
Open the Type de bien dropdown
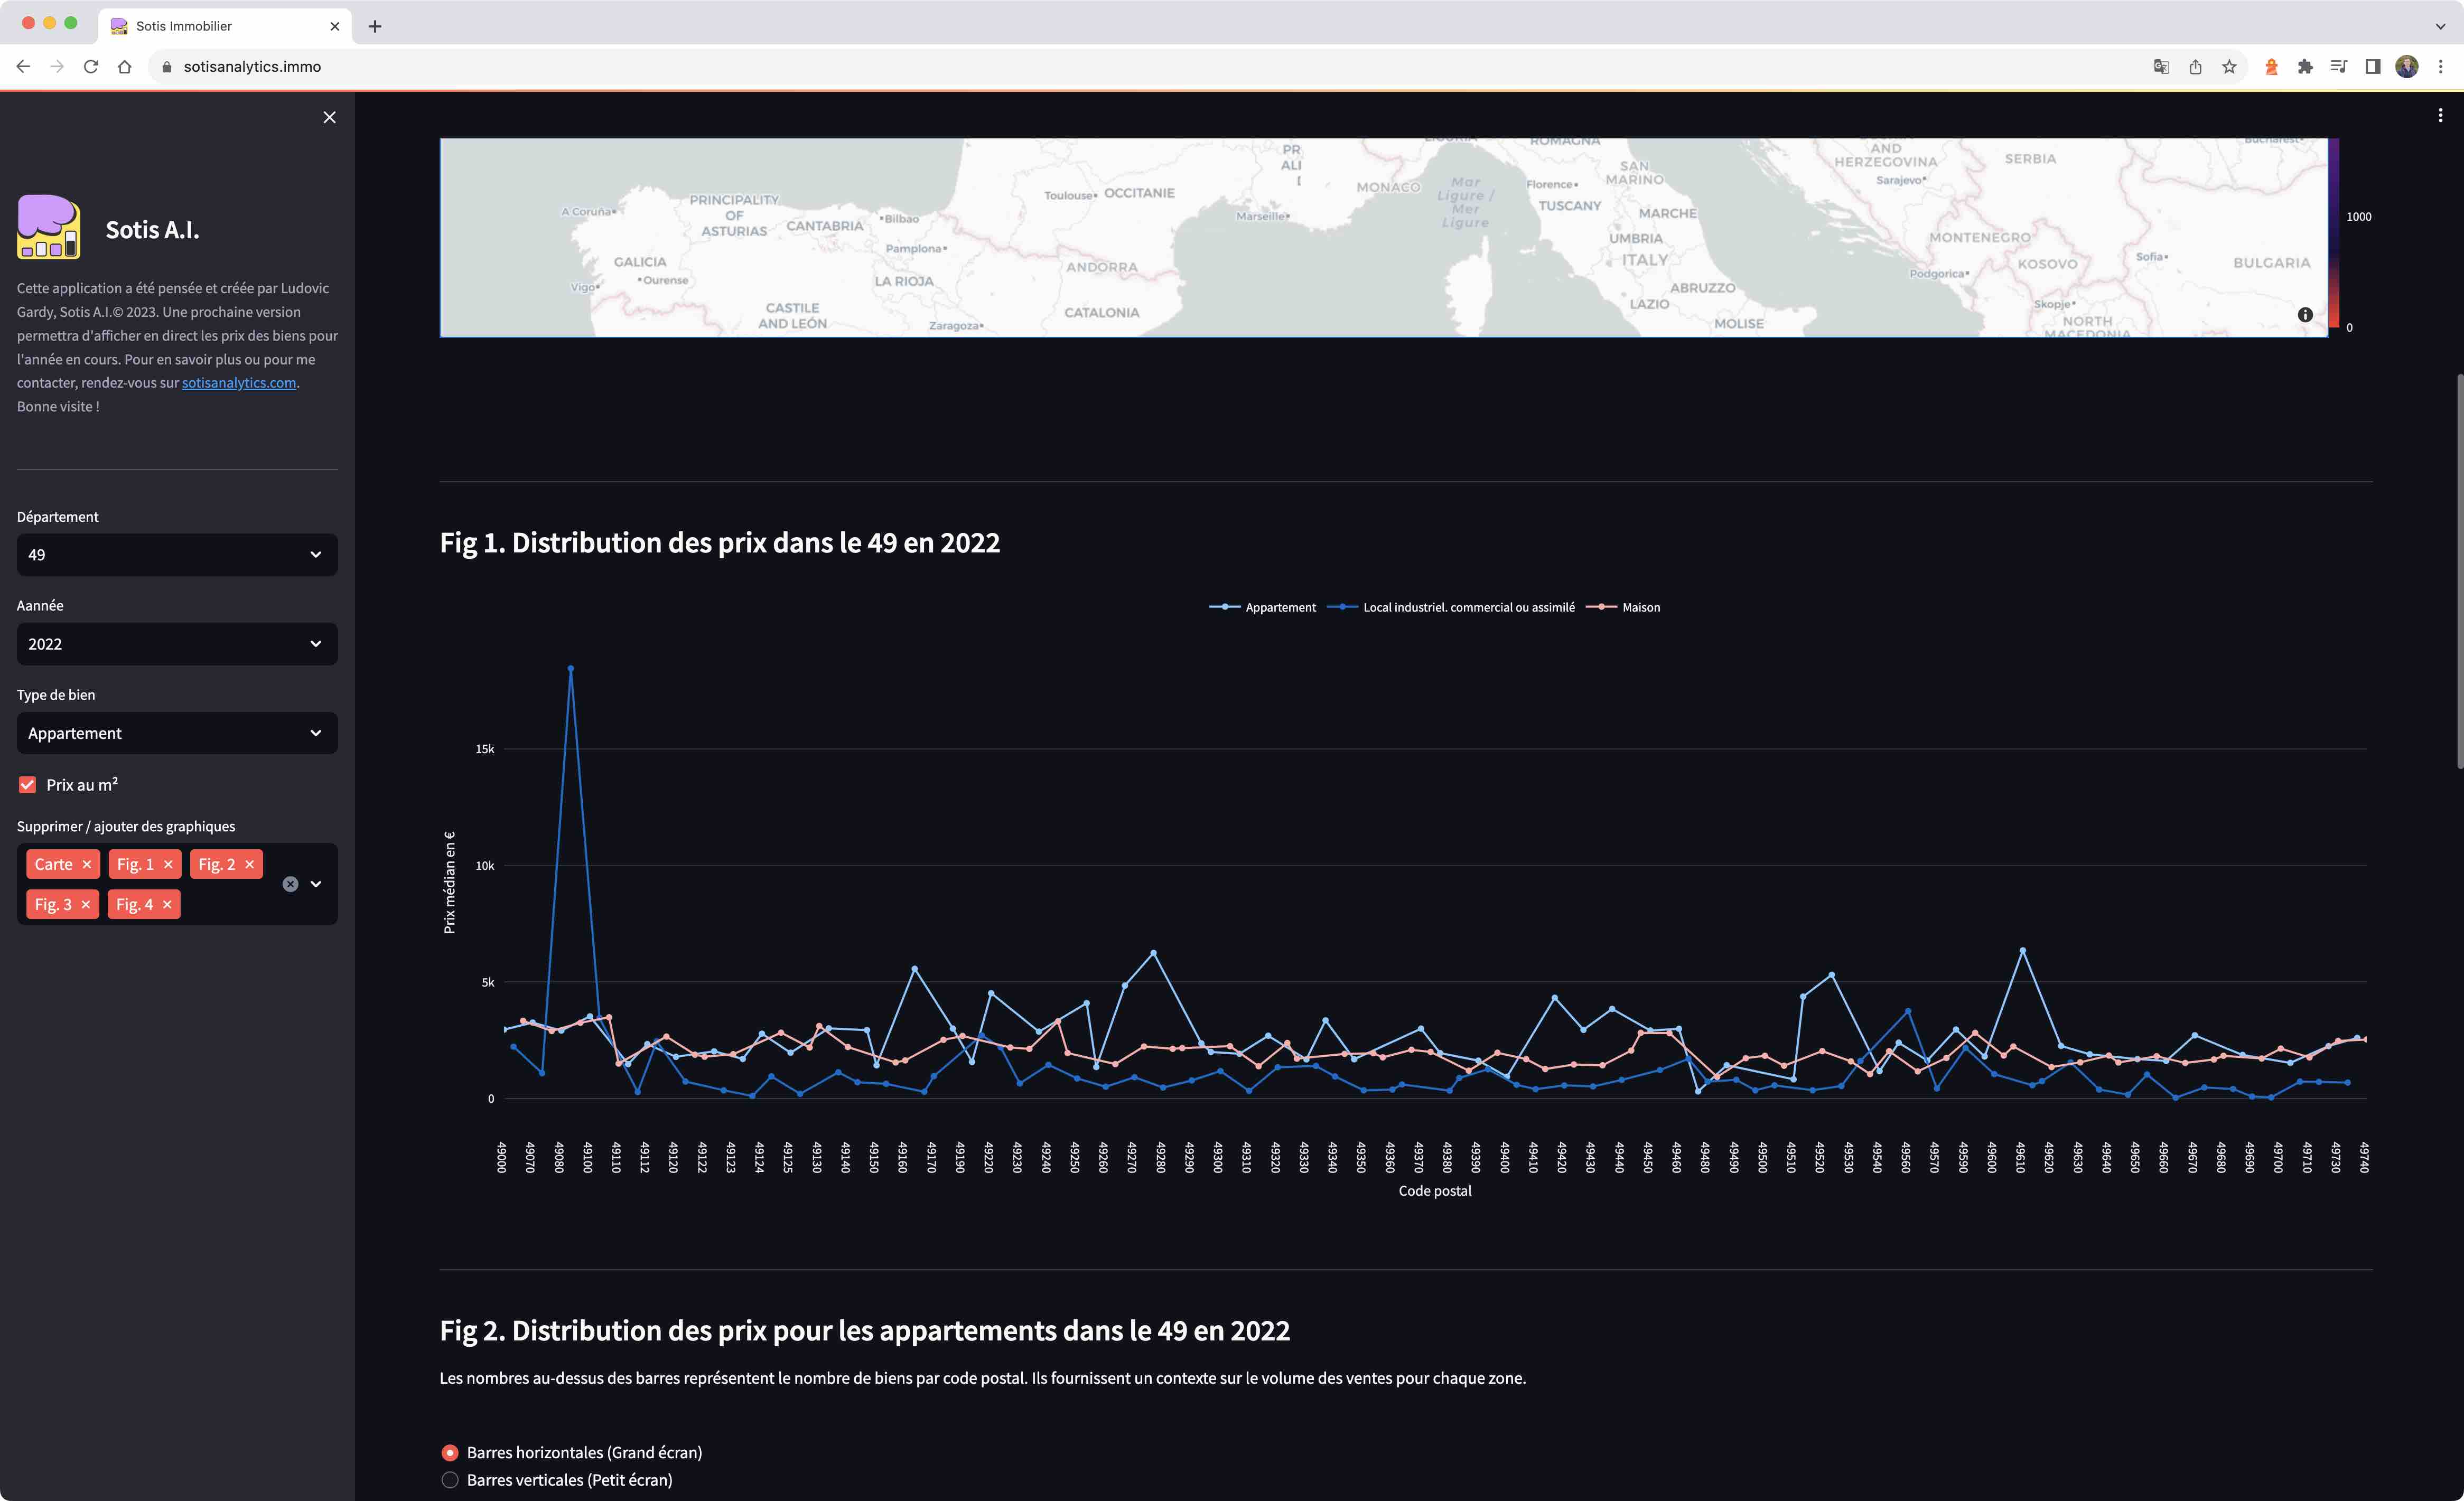pyautogui.click(x=177, y=733)
